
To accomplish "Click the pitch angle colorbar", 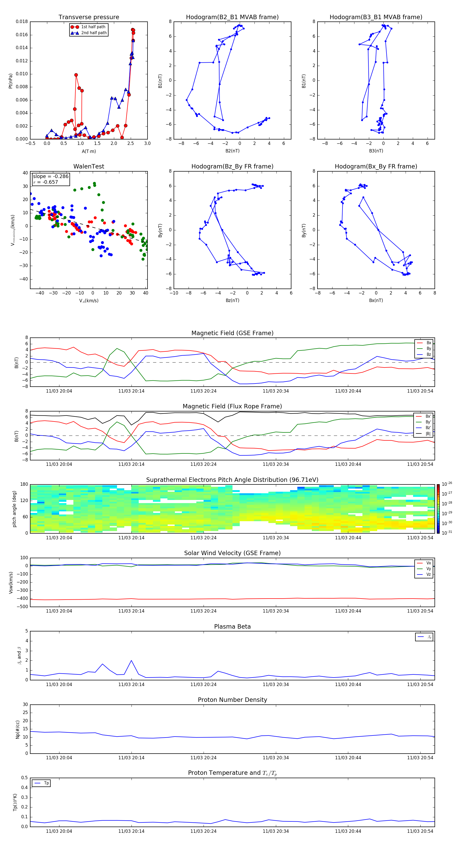I will pyautogui.click(x=438, y=509).
